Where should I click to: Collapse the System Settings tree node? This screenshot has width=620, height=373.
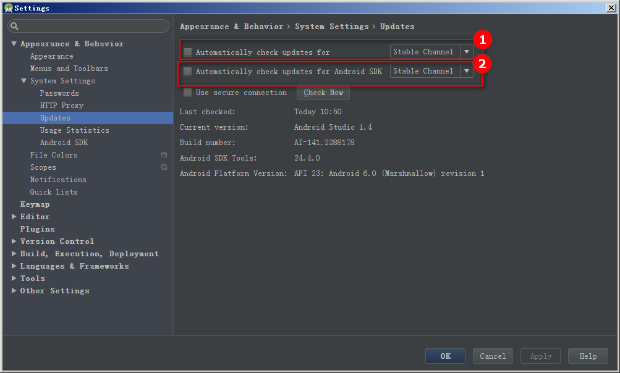pos(23,81)
